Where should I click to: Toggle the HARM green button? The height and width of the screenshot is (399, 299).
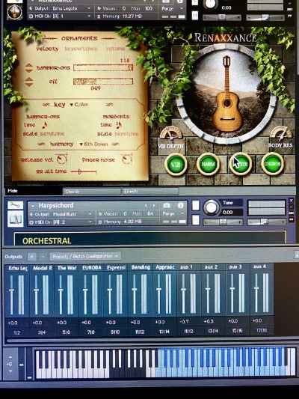[x=208, y=165]
